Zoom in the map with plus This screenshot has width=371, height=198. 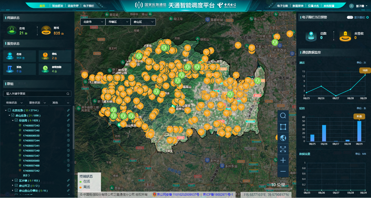pos(283,160)
